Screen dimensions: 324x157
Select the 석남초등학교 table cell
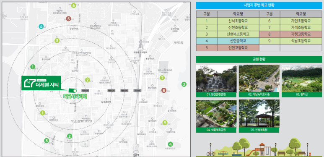301,41
